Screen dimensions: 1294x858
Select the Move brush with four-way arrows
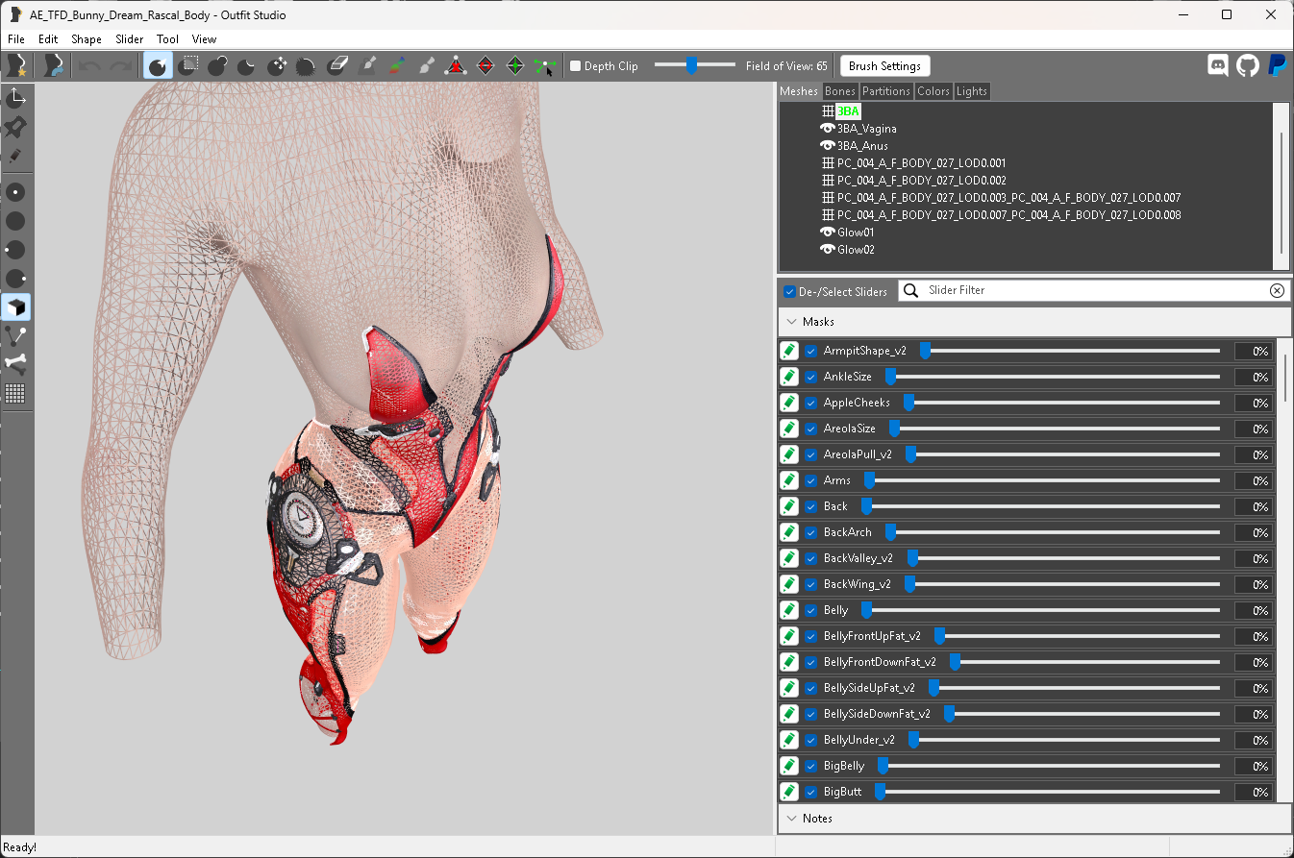point(277,65)
